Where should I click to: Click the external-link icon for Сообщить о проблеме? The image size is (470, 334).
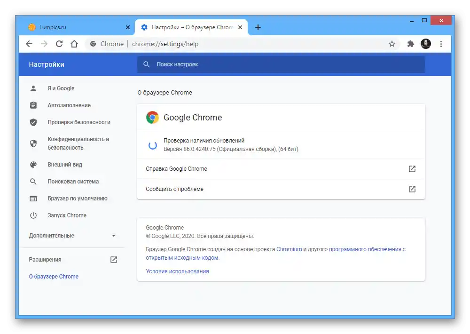point(412,189)
